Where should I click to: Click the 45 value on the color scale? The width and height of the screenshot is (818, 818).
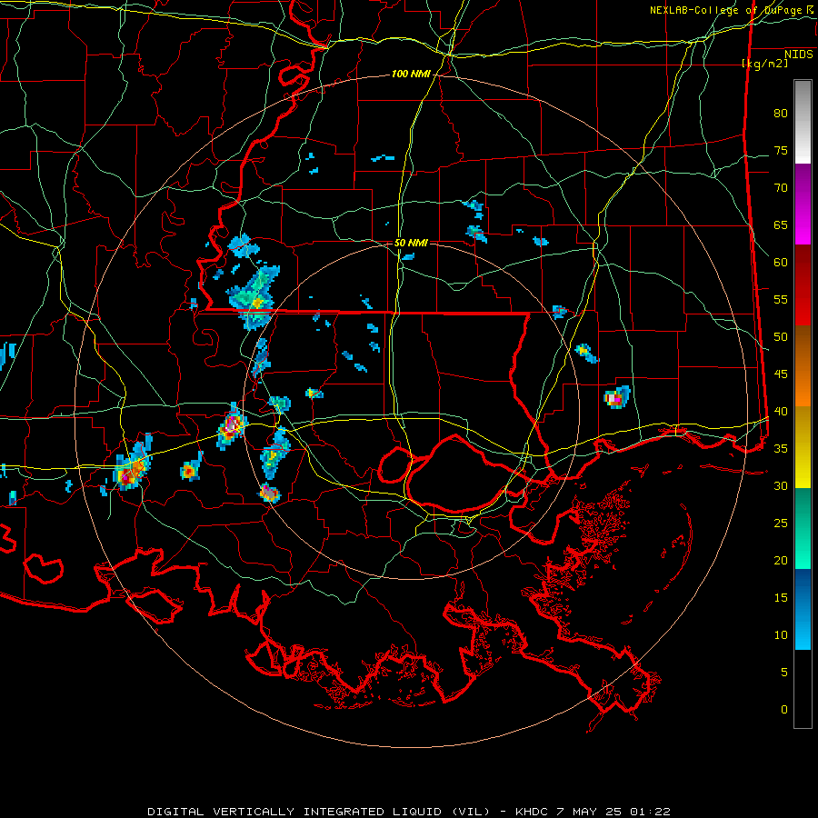[x=781, y=374]
